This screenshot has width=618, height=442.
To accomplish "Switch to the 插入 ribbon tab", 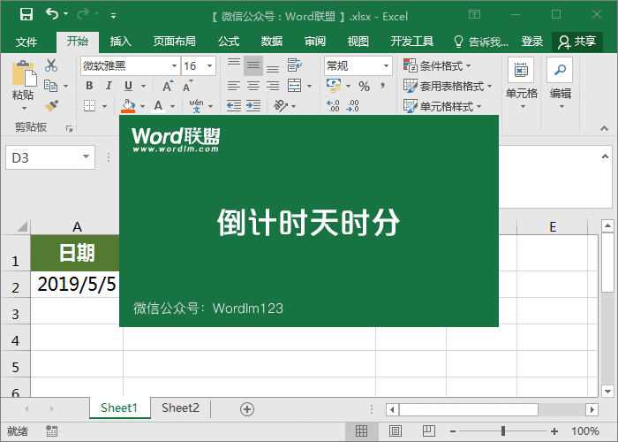I will 121,42.
